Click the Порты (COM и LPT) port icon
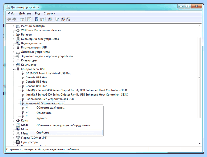Image resolution: width=207 pixels, height=157 pixels. [x=18, y=138]
